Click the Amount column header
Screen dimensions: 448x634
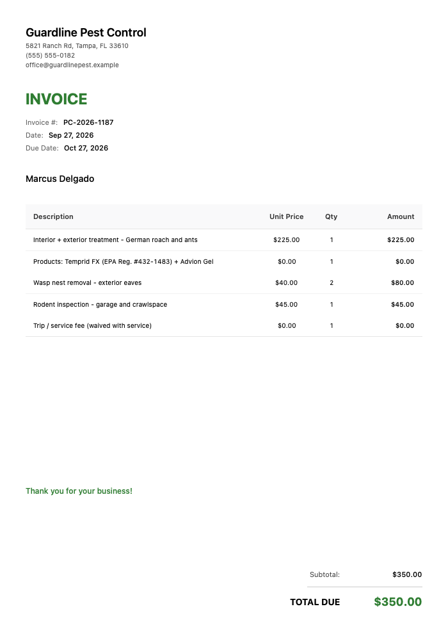coord(401,216)
